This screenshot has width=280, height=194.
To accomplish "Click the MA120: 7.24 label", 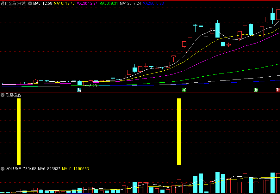I will coord(131,3).
